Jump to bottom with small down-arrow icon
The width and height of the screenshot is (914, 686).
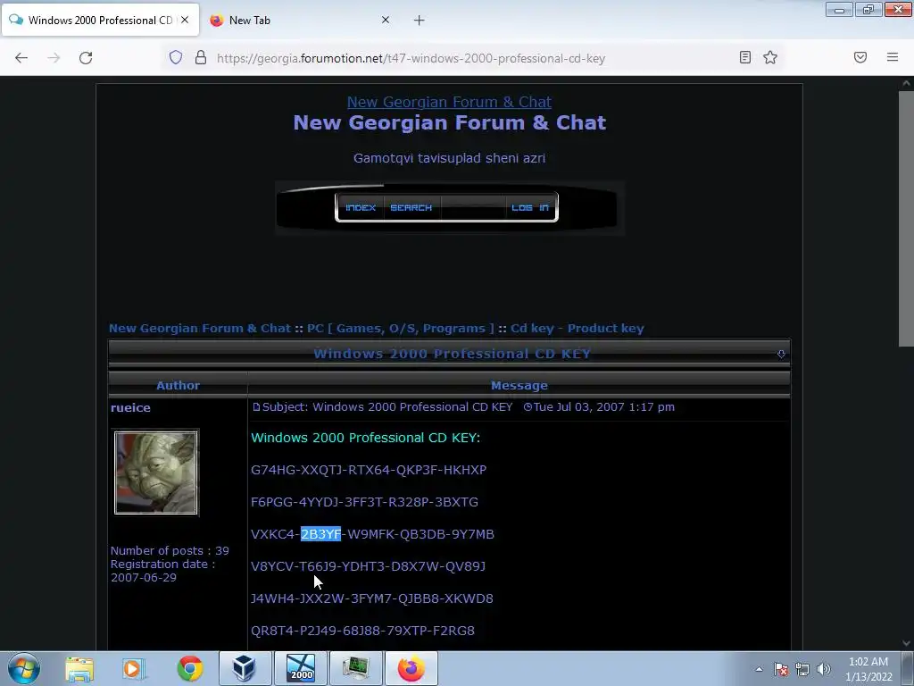pos(781,354)
